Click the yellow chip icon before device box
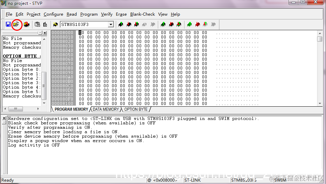The height and width of the screenshot is (184, 326). tap(55, 25)
